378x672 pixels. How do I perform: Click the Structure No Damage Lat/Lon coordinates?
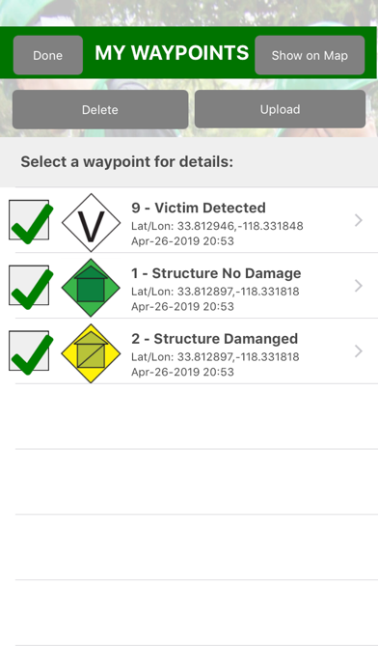coord(215,292)
